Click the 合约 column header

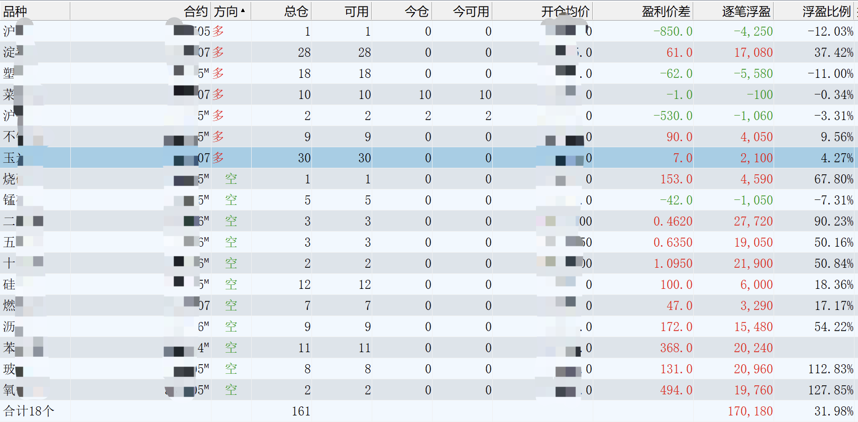[195, 11]
